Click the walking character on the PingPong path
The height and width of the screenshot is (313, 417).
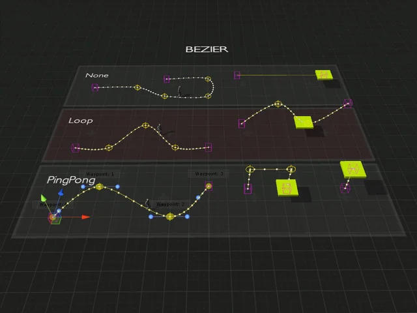point(147,203)
